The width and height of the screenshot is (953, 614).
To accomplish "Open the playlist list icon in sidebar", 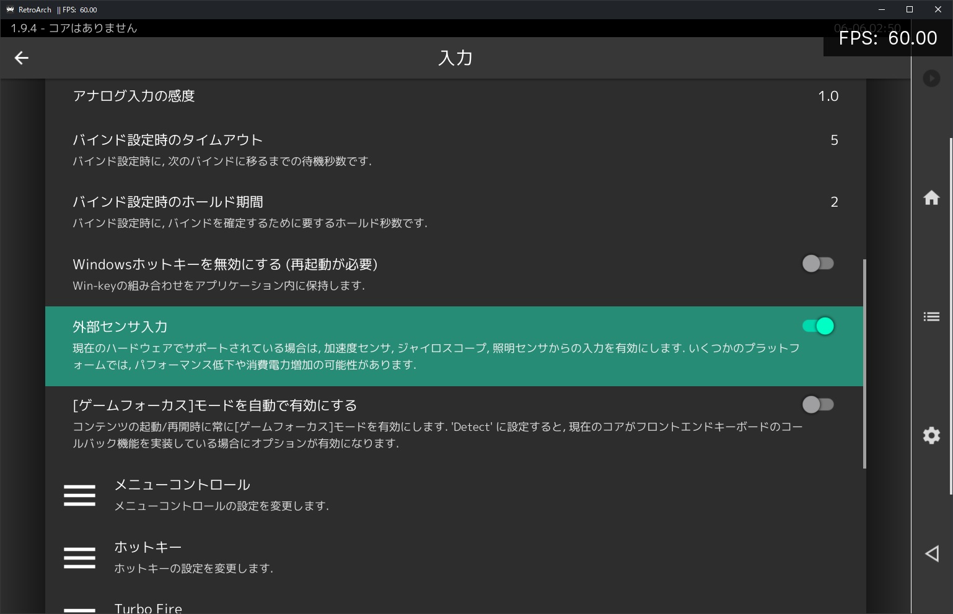I will 931,316.
